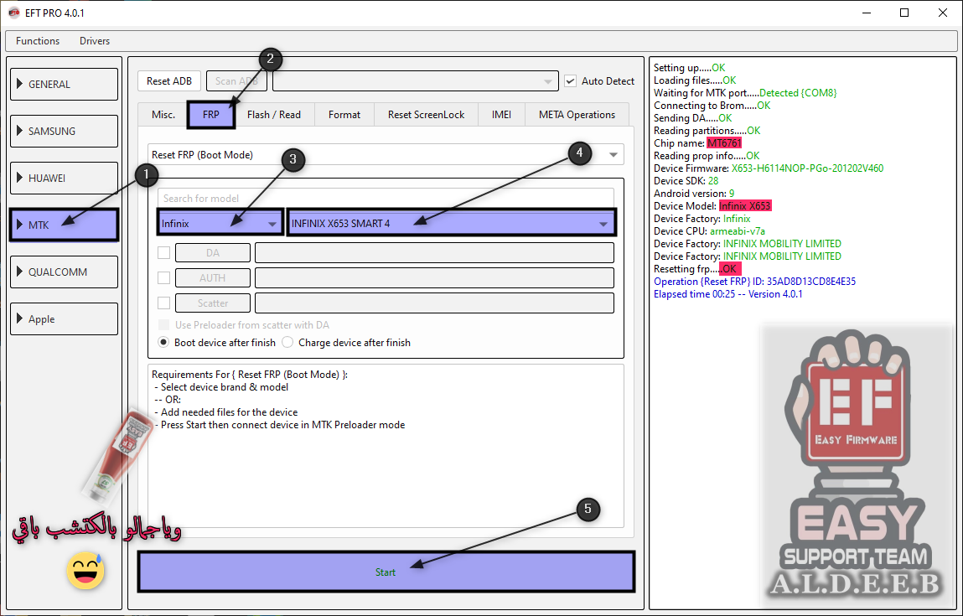Click the DA browse button
963x616 pixels.
[x=213, y=252]
